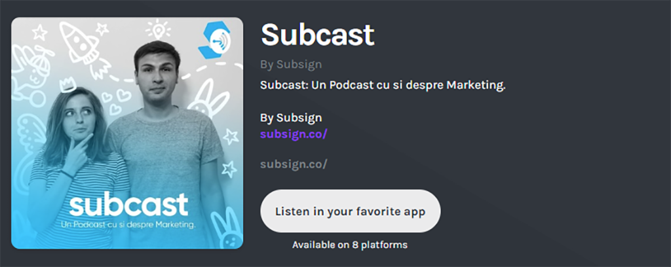Click the Subcast podcast title heading

318,34
